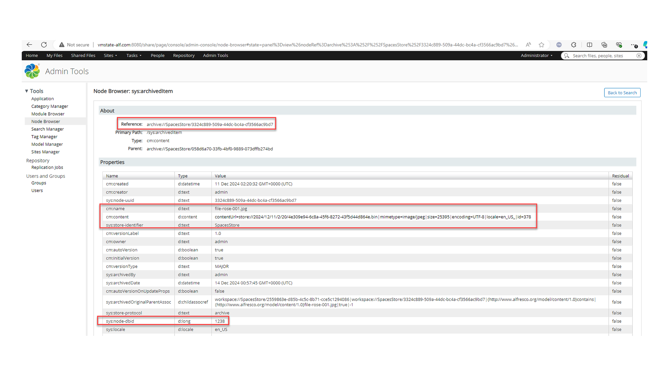
Task: Open the People menu item
Action: click(x=157, y=55)
